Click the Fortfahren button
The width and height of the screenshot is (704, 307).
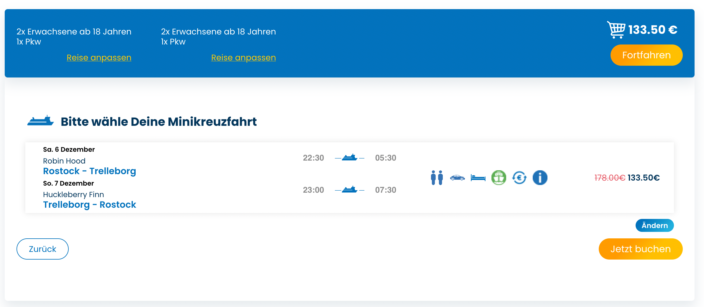[x=646, y=55]
